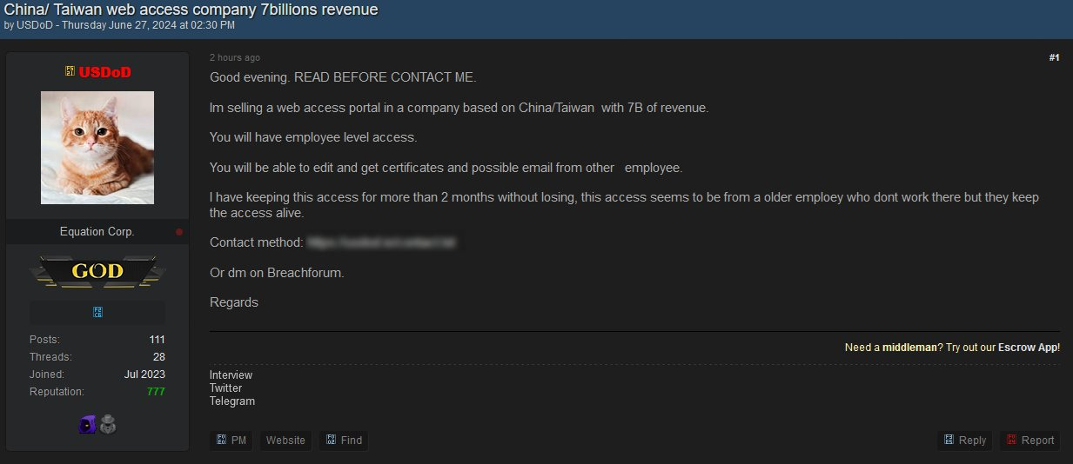The width and height of the screenshot is (1073, 464).
Task: Click the gray robot award icon
Action: coord(108,424)
